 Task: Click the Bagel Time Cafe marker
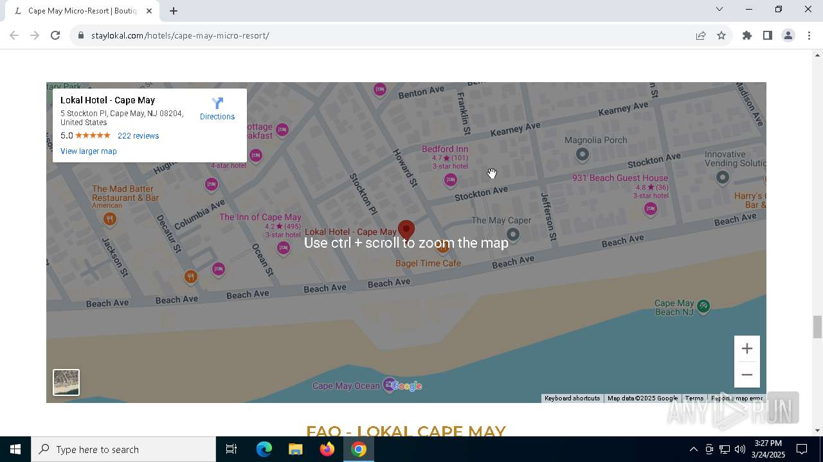[442, 248]
